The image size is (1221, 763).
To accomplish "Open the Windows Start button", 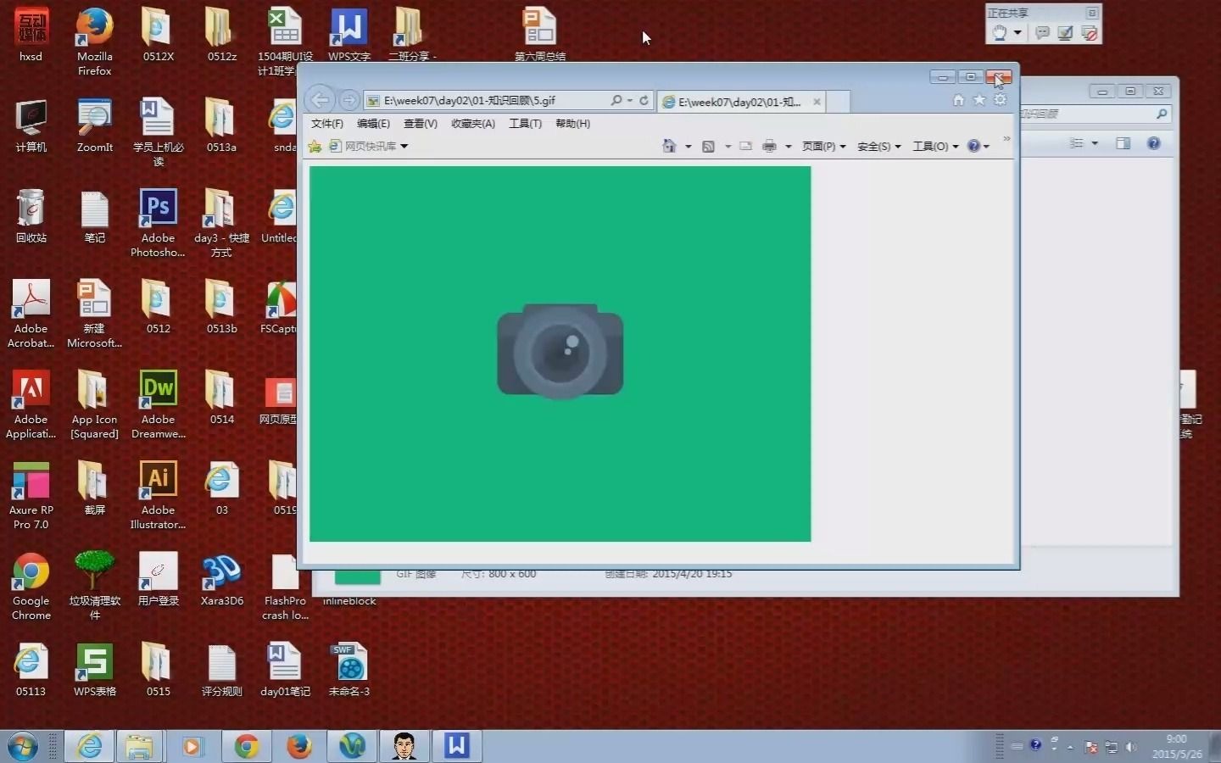I will (22, 747).
